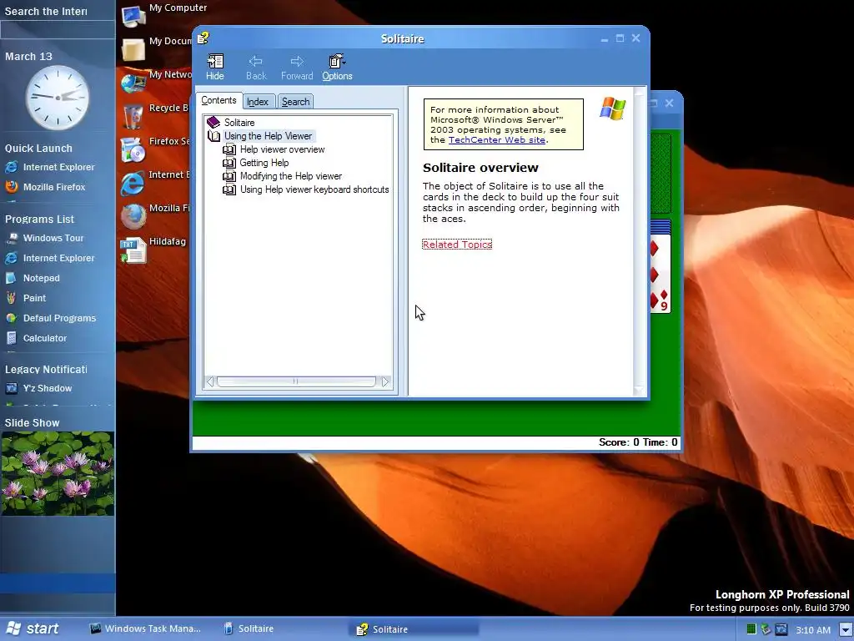The image size is (854, 641).
Task: Open the Recycle Bin desktop icon
Action: [133, 116]
